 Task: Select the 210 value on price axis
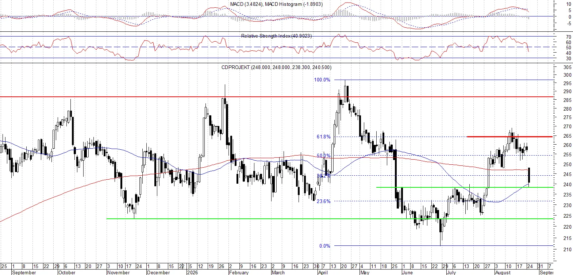(568, 250)
